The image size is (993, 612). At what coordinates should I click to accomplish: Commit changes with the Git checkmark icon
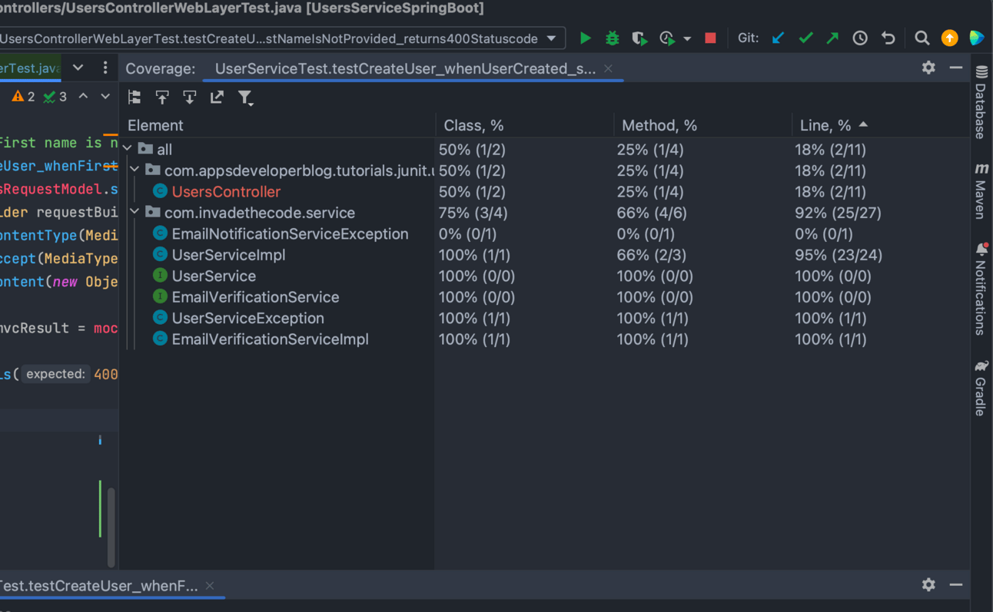[805, 38]
